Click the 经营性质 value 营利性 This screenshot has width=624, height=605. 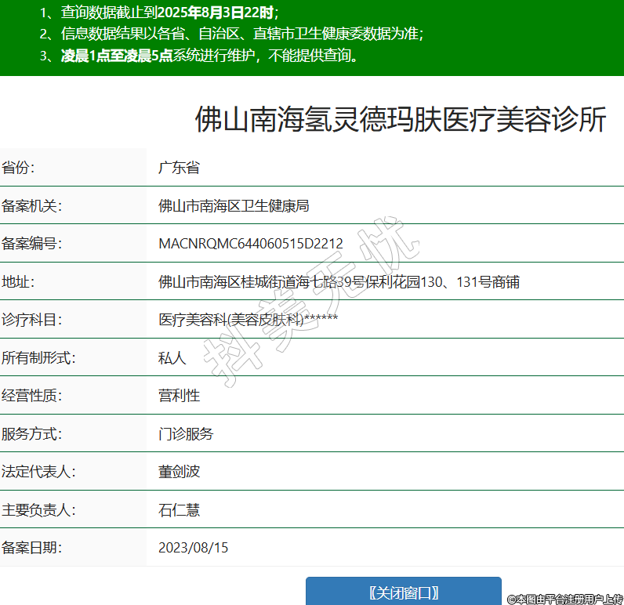pyautogui.click(x=179, y=396)
